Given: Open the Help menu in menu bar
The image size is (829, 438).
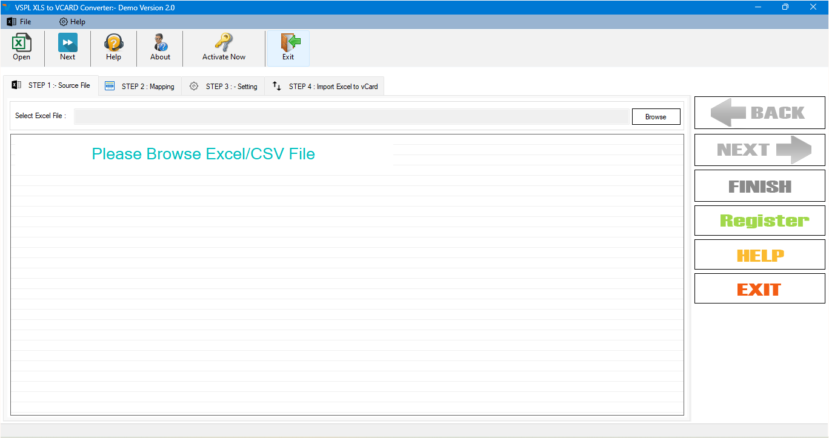Looking at the screenshot, I should pyautogui.click(x=72, y=22).
